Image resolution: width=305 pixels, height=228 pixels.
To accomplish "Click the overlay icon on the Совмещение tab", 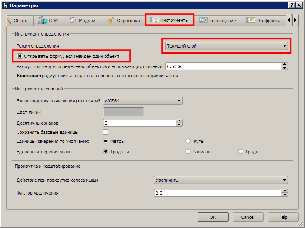I will 203,20.
